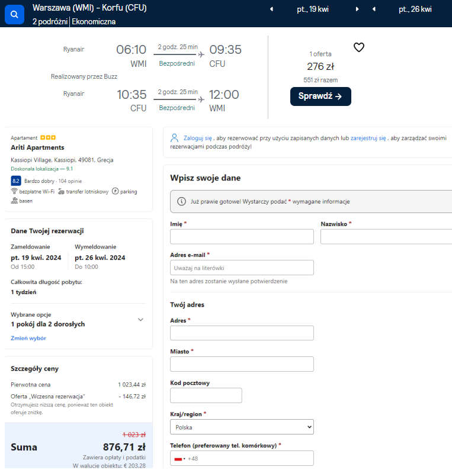Click the Kod pocztowy input field
The width and height of the screenshot is (452, 470).
pos(206,395)
